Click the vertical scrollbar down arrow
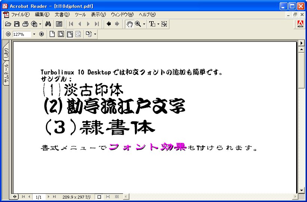 (301, 190)
